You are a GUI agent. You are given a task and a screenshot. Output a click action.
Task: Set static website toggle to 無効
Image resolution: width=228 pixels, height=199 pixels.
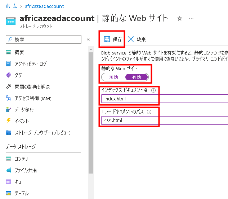113,77
